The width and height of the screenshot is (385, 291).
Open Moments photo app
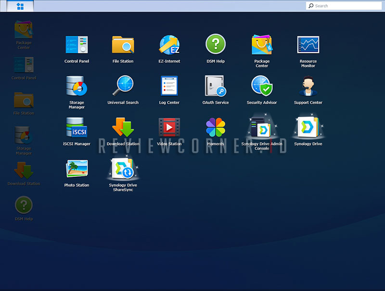pos(215,127)
